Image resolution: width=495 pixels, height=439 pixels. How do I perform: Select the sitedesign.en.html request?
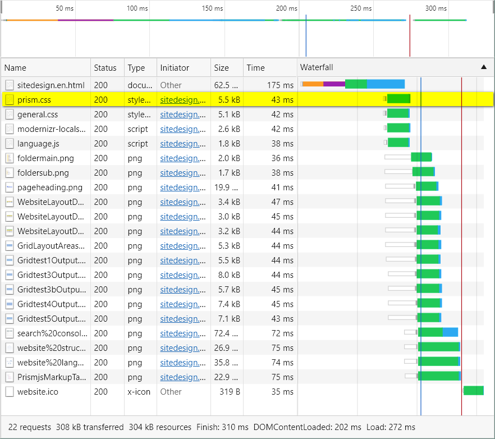coord(51,85)
